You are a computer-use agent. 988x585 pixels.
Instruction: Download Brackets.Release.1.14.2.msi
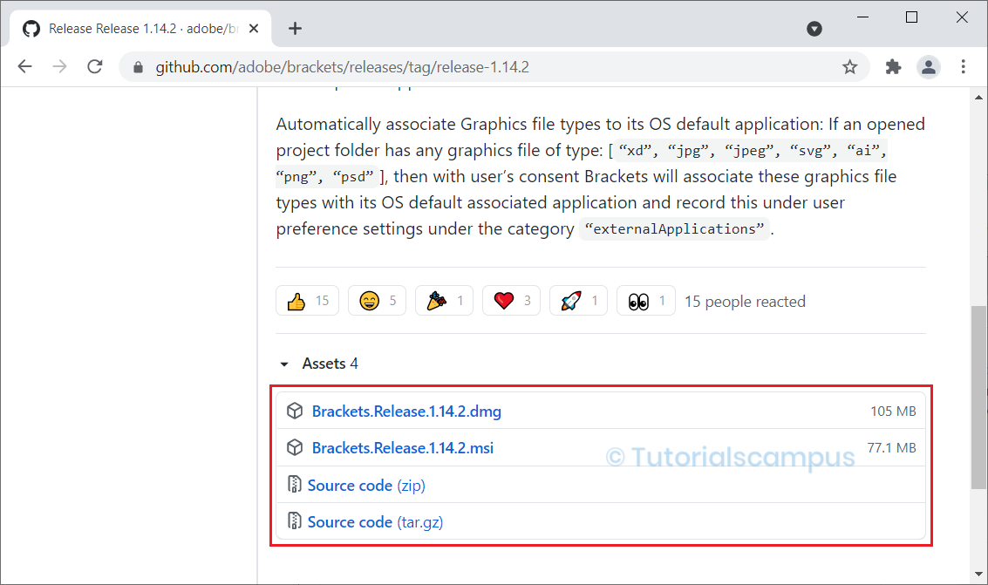coord(403,448)
